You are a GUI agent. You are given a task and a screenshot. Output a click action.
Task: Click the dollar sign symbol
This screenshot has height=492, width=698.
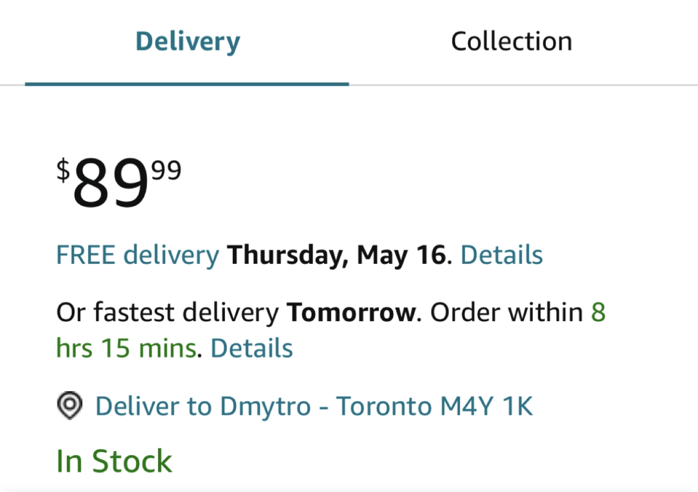click(x=63, y=171)
